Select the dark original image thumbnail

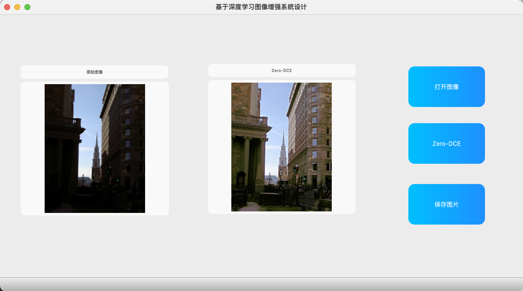tap(95, 149)
